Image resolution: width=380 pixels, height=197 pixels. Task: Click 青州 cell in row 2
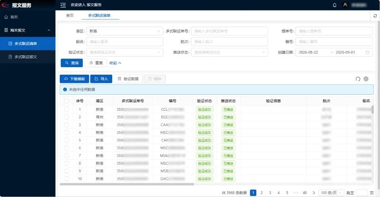pyautogui.click(x=100, y=117)
